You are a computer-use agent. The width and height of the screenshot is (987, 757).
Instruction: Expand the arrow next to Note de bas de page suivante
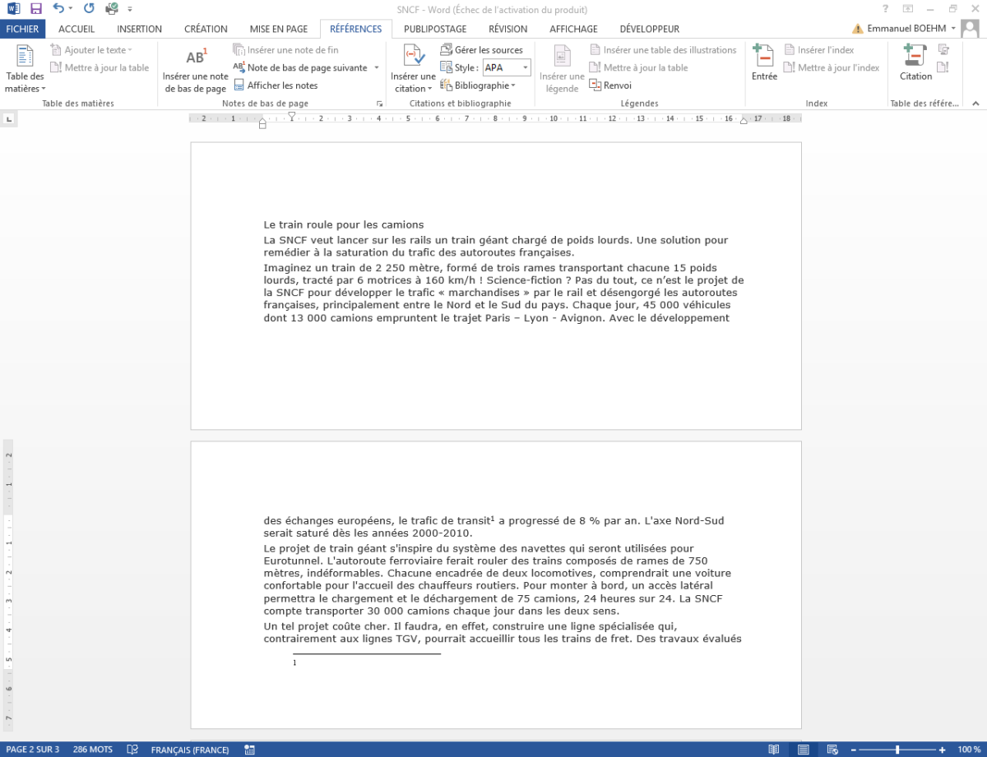click(x=377, y=67)
